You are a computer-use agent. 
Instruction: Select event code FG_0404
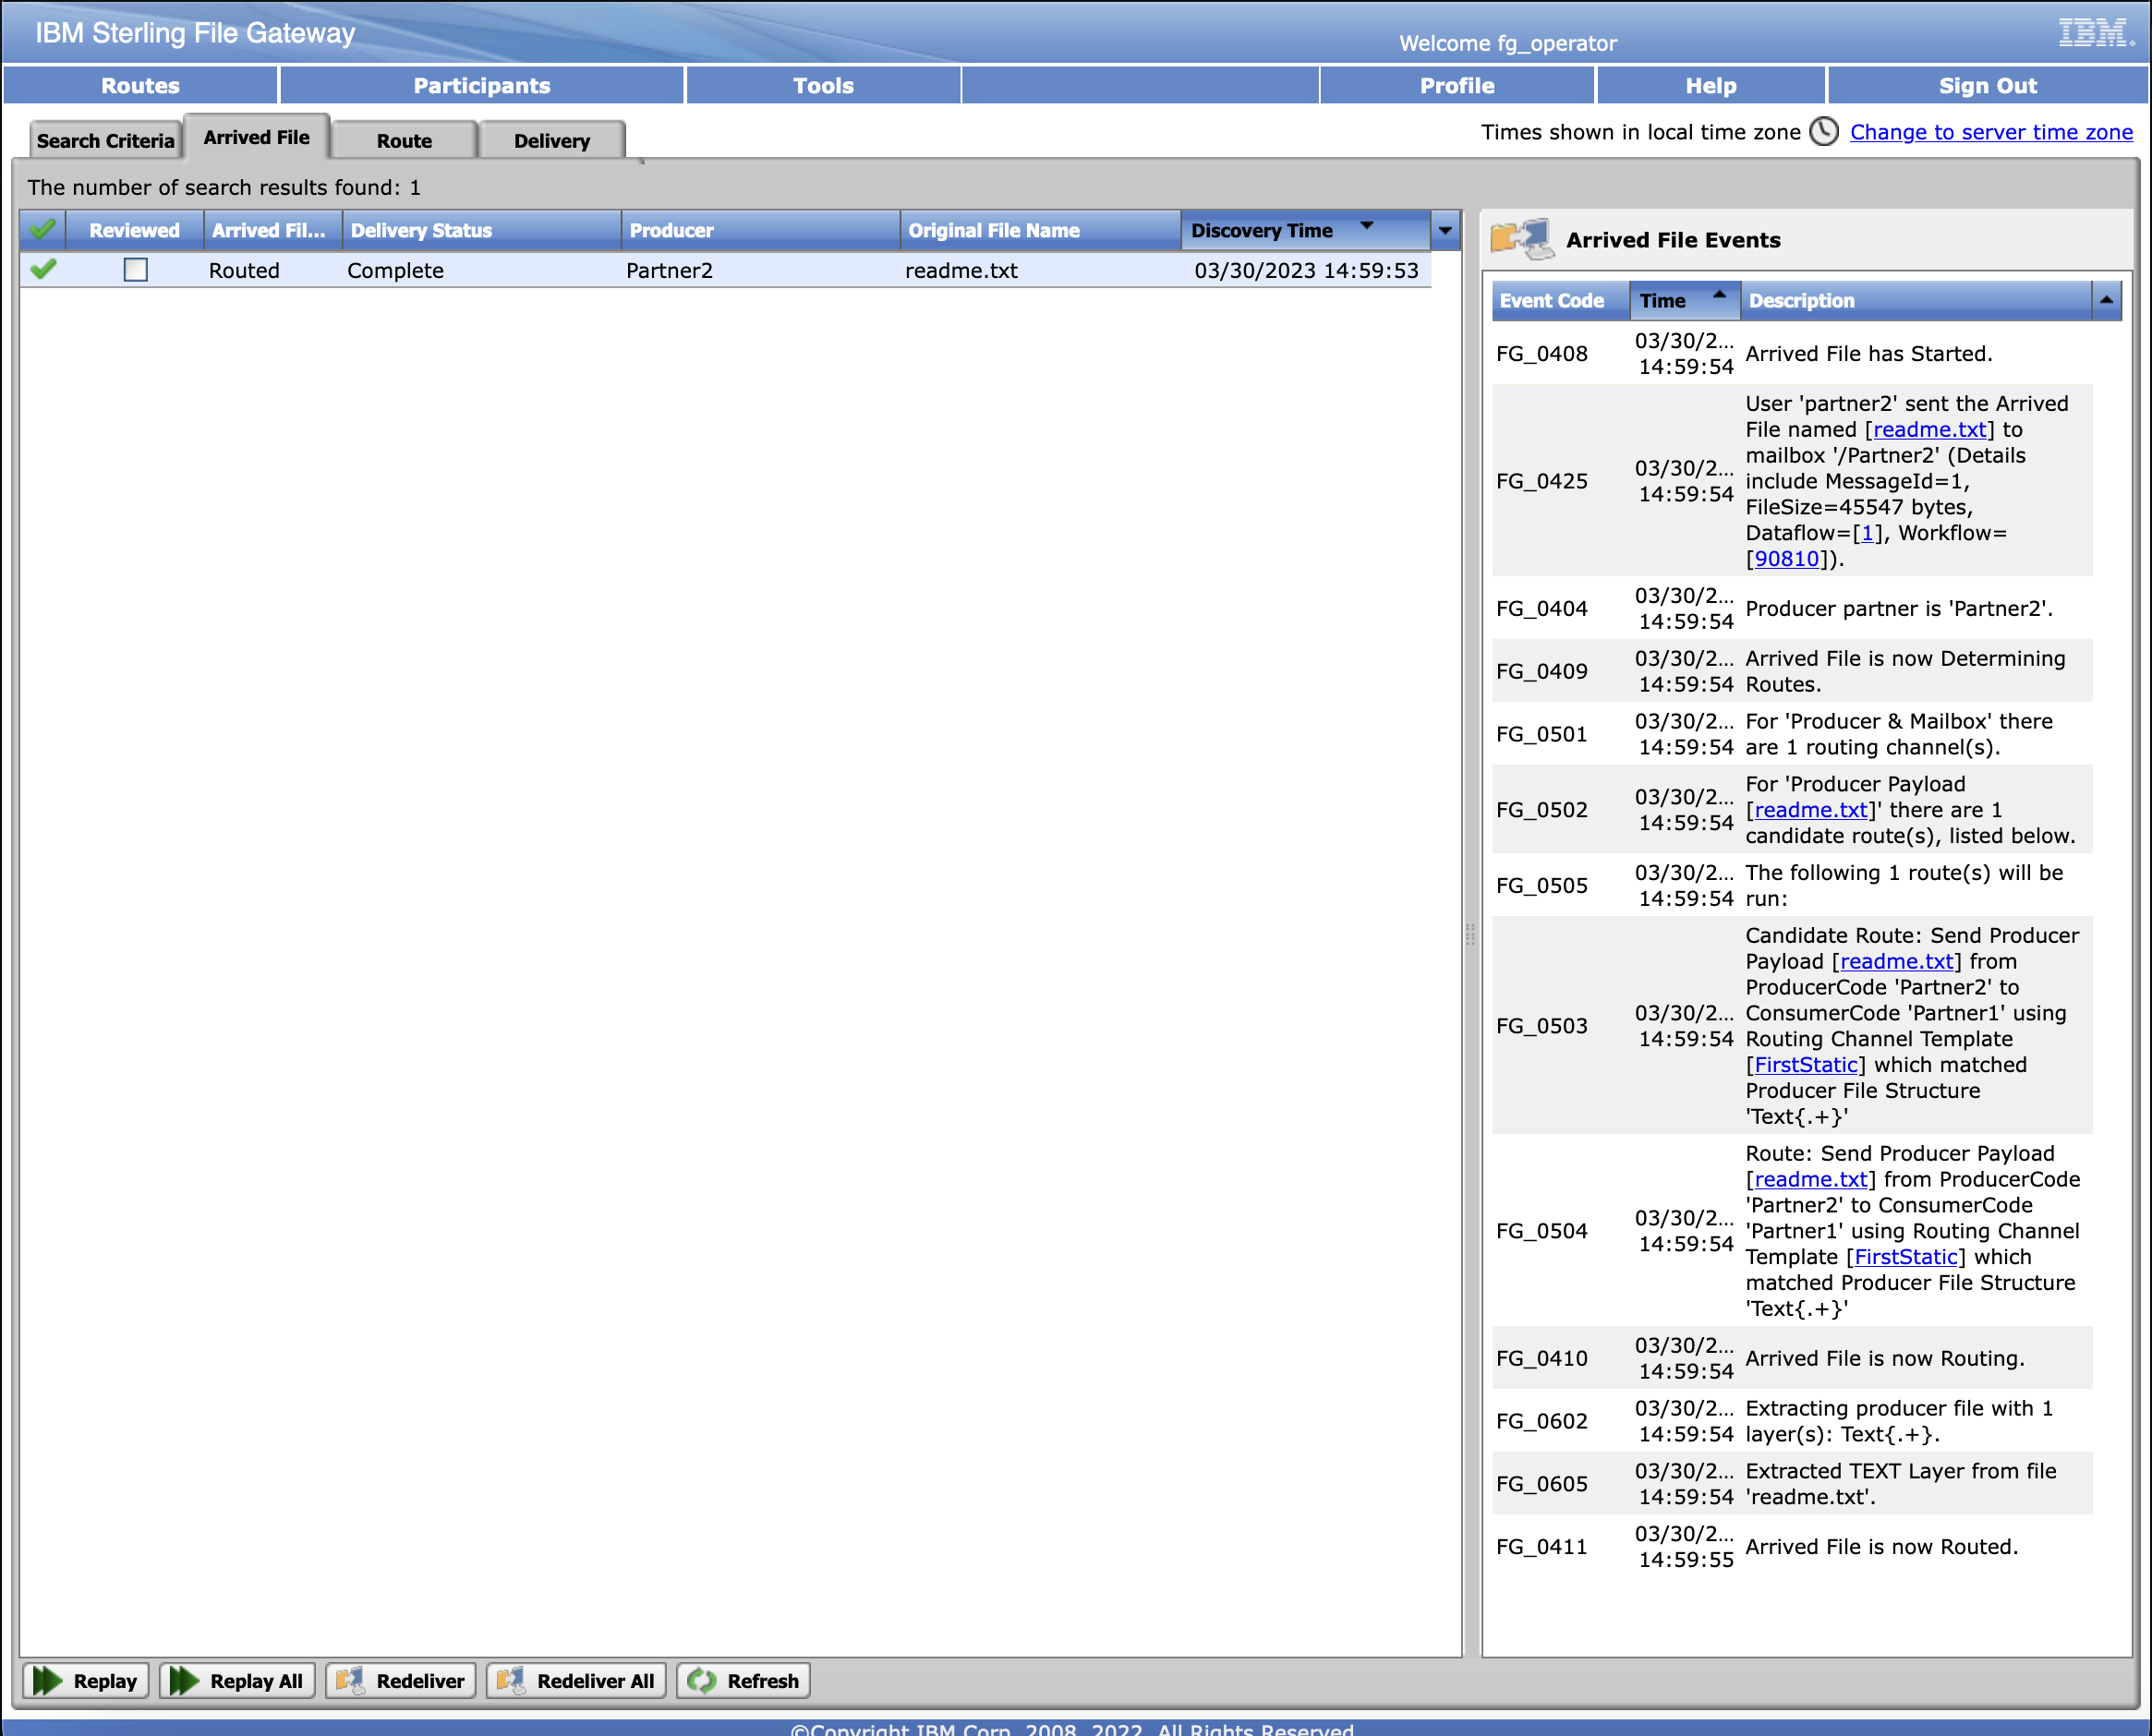1541,608
